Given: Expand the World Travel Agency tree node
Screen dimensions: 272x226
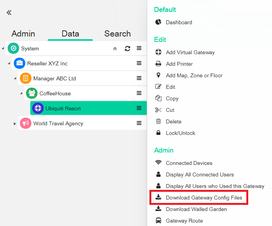Looking at the screenshot, I should 15,123.
